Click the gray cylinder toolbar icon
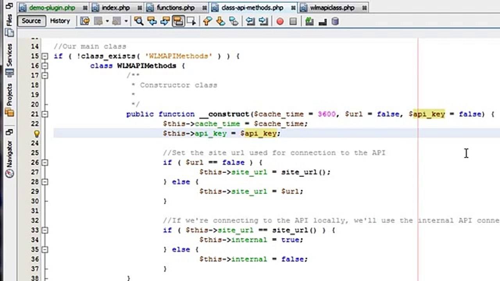500x281 pixels. click(x=335, y=21)
